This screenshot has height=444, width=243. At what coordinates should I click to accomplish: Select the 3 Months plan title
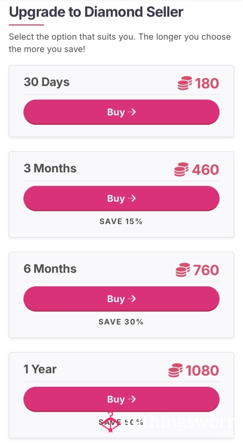click(x=50, y=169)
